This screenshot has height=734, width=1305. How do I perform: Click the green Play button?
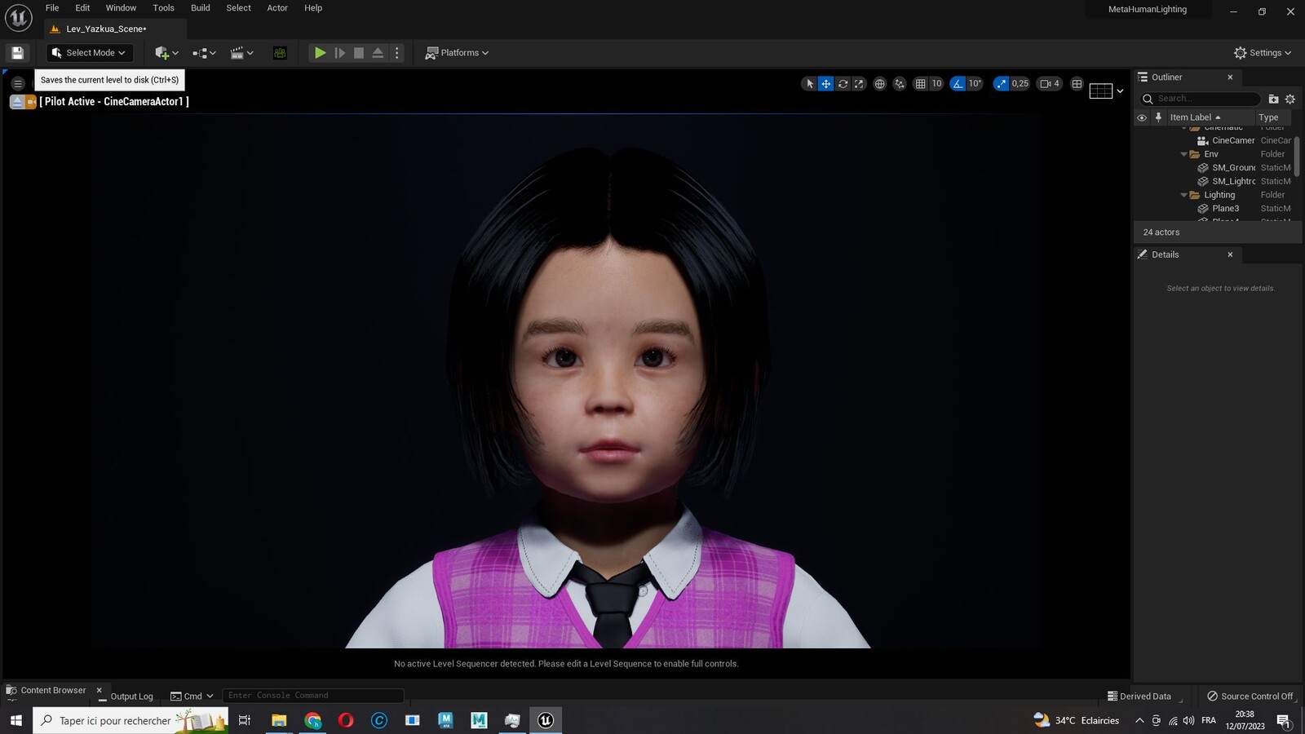pos(320,53)
